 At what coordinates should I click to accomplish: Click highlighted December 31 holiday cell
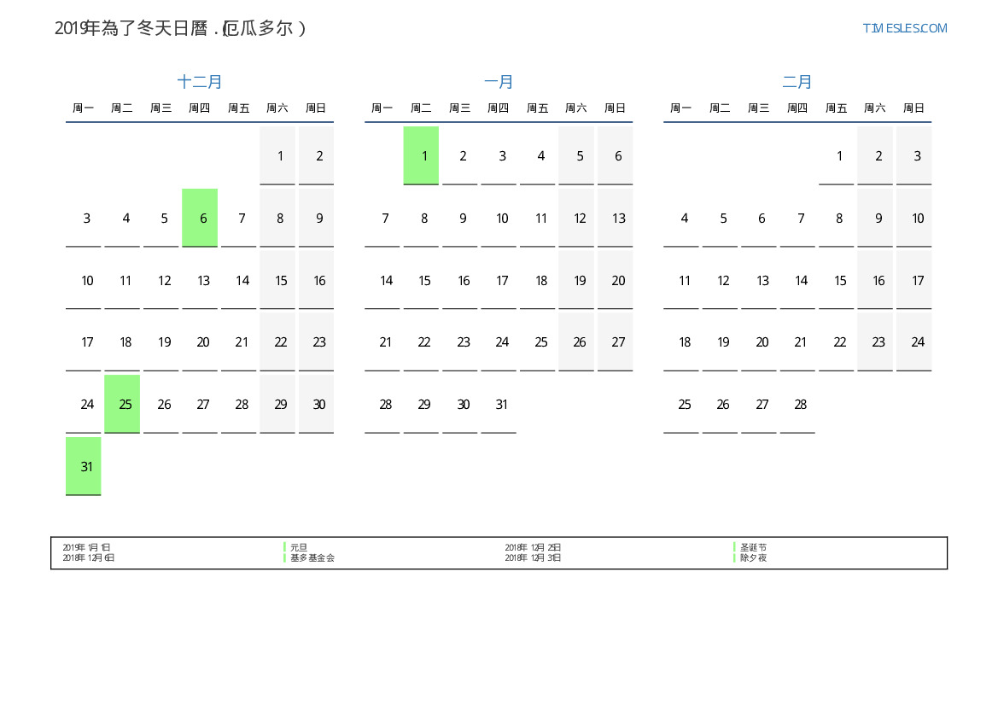84,466
